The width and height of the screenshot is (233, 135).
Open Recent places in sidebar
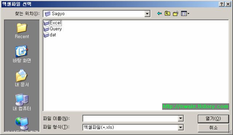(22, 31)
